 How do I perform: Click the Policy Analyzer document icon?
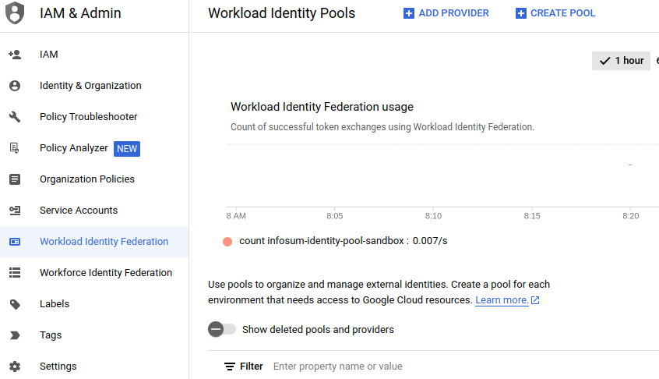(x=15, y=148)
